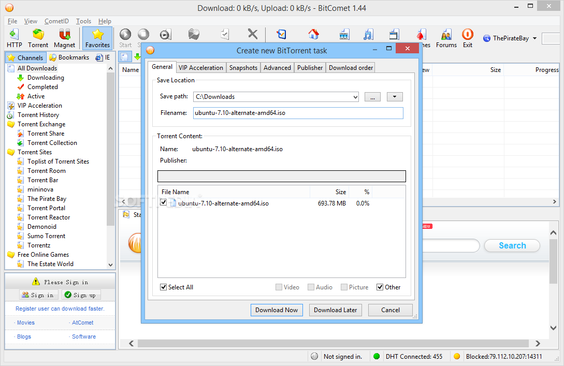
Task: Open The Pirate Bay site entry
Action: 47,199
